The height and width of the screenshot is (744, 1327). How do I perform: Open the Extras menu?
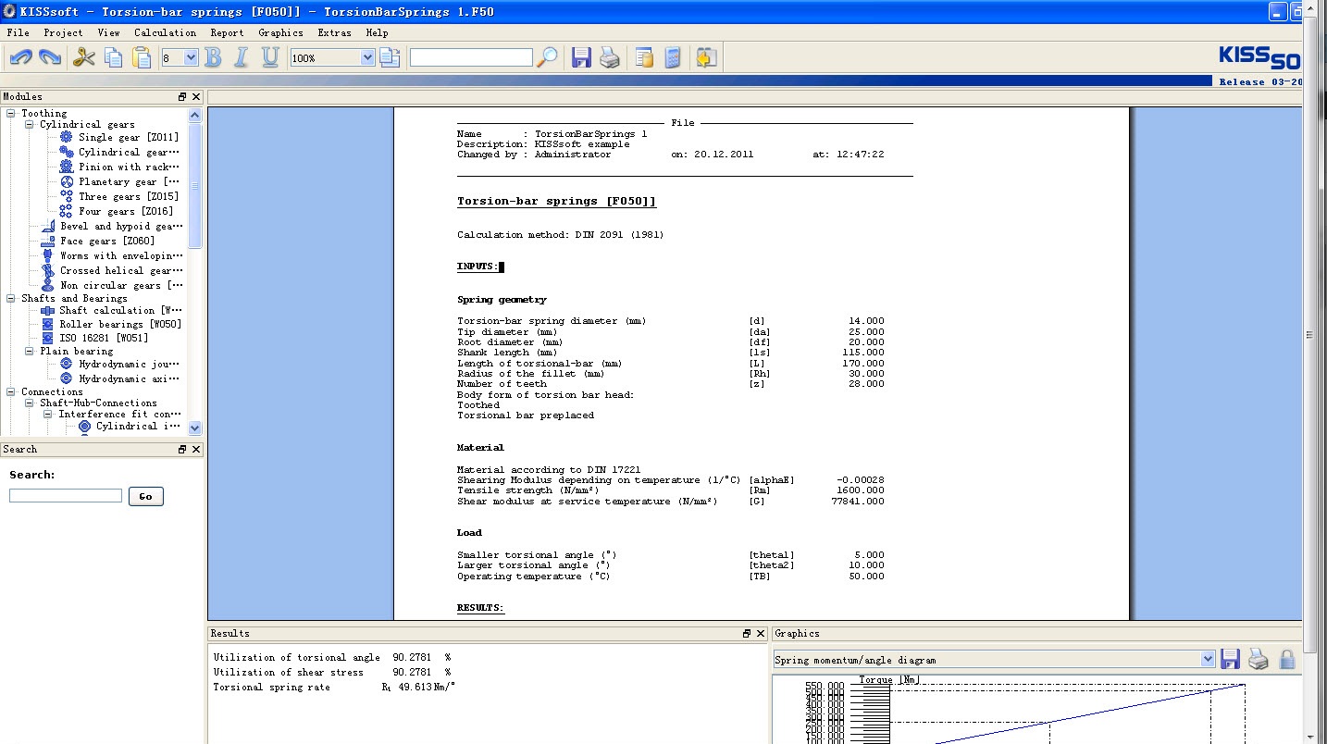tap(334, 32)
